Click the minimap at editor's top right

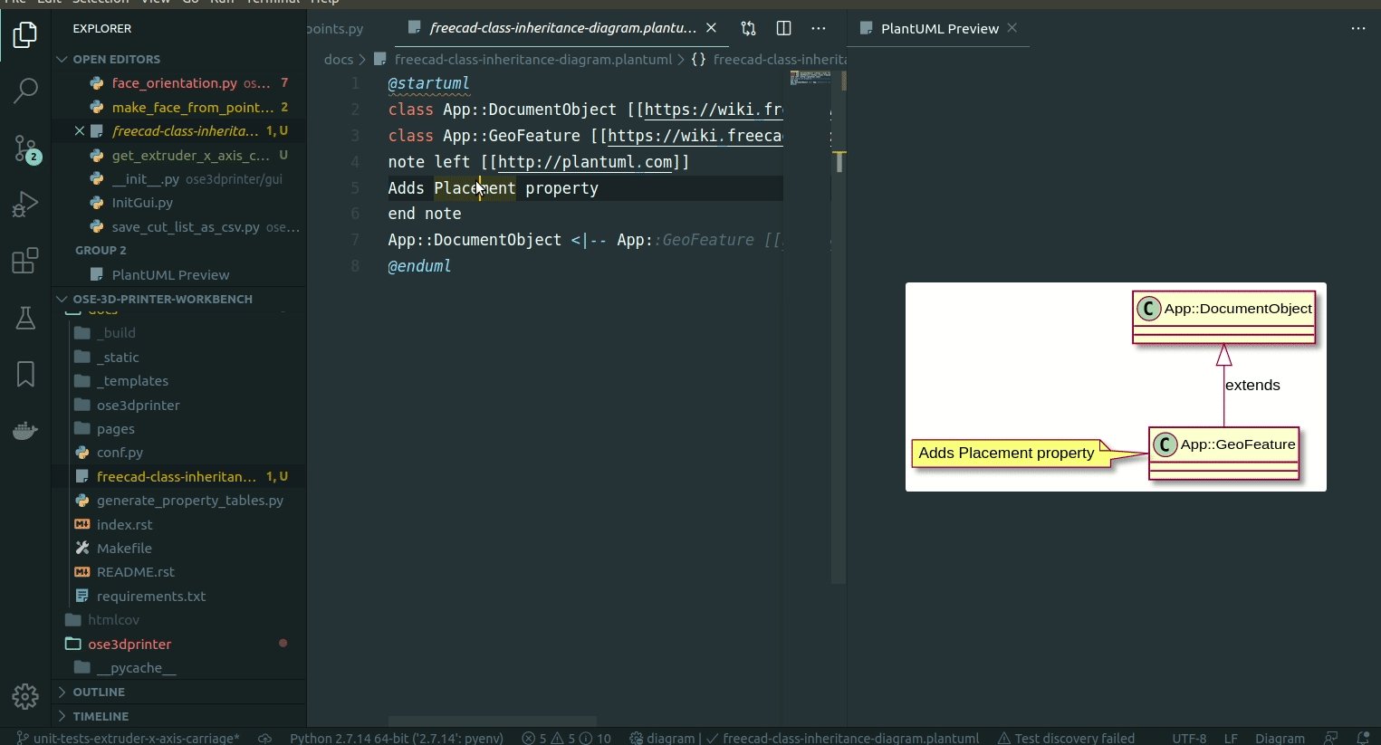pyautogui.click(x=810, y=78)
